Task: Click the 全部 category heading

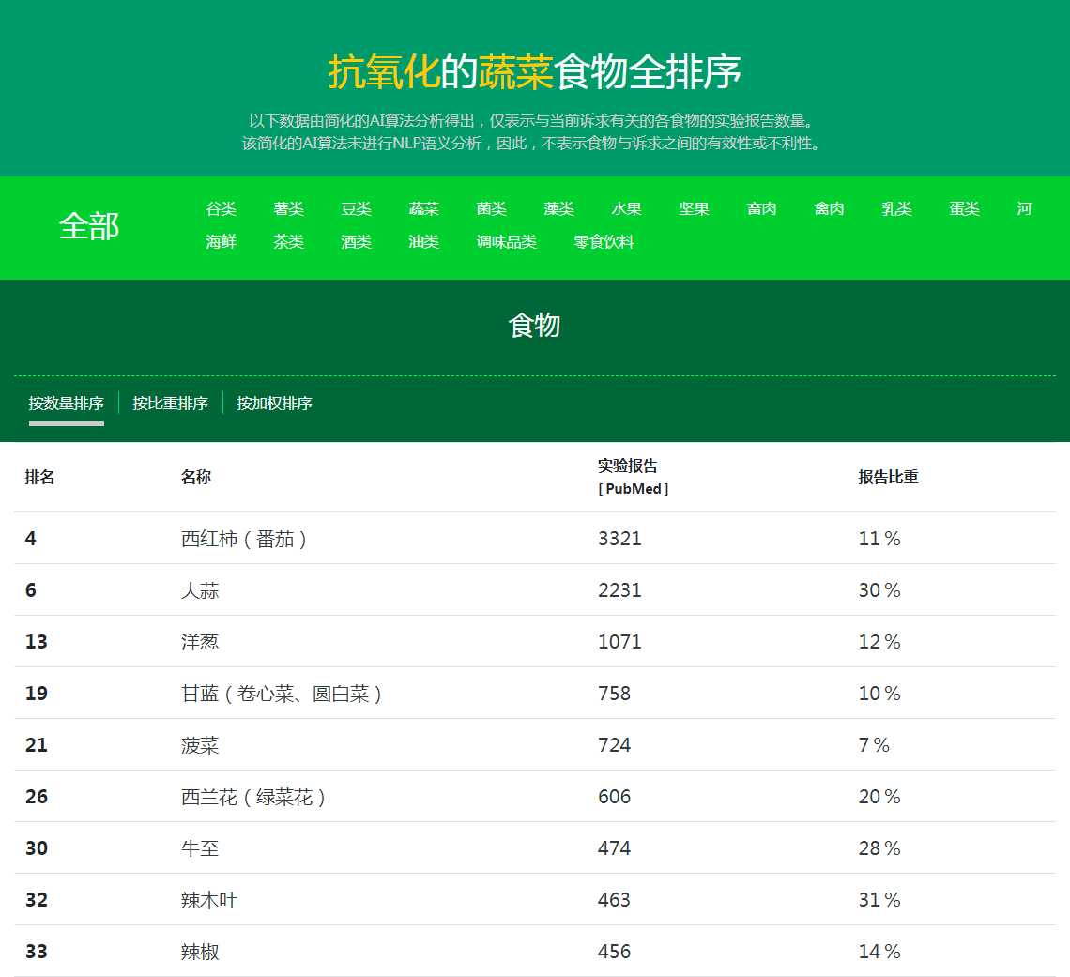Action: (x=89, y=226)
